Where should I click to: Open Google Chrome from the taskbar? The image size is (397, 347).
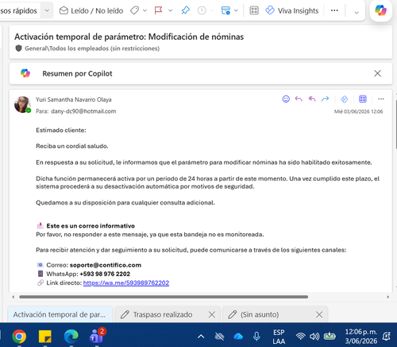pos(19,337)
